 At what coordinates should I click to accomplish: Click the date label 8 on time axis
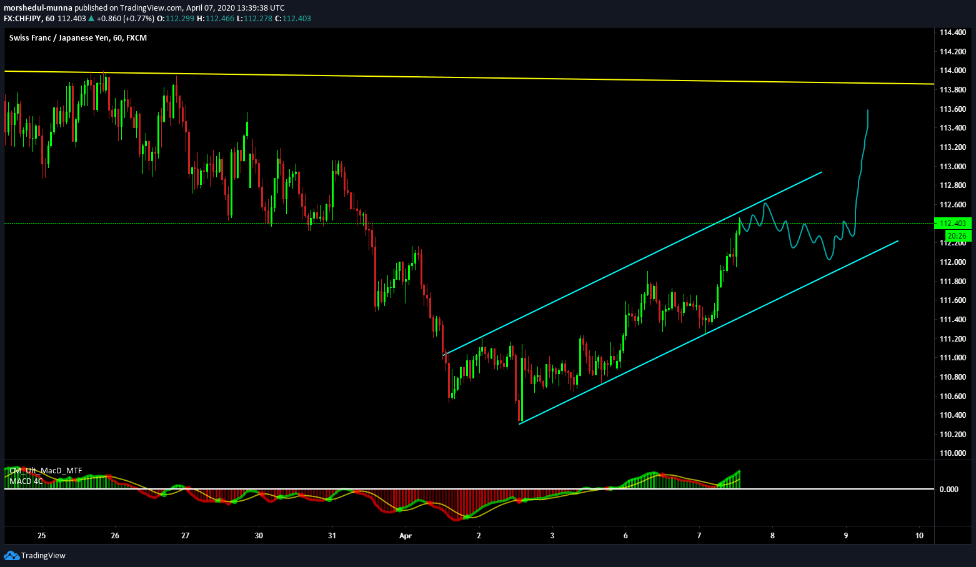pyautogui.click(x=772, y=536)
